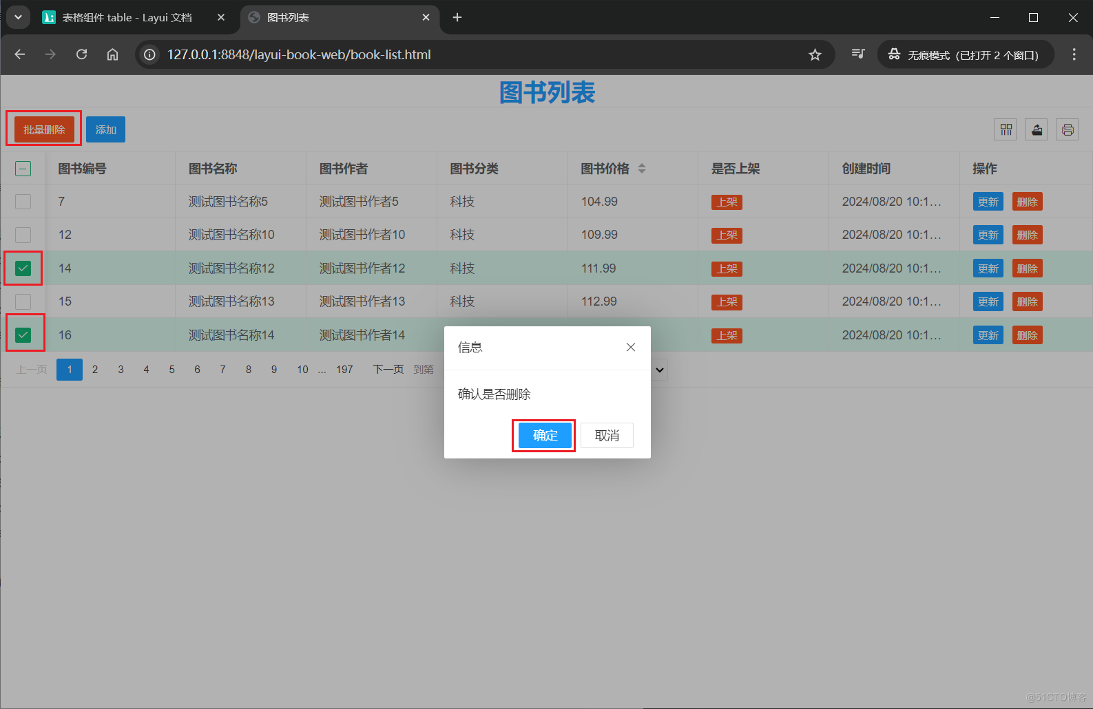Open browser home page icon
This screenshot has width=1093, height=709.
112,54
